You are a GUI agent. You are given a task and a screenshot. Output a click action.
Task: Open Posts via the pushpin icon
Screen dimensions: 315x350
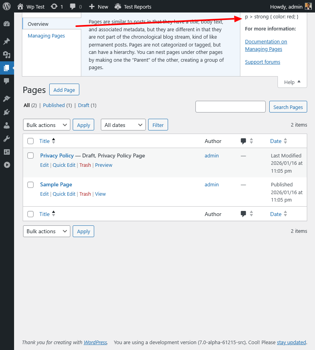point(7,41)
